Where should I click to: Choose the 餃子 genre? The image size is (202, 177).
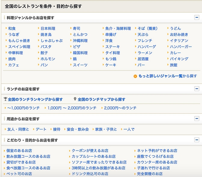(x=44, y=53)
